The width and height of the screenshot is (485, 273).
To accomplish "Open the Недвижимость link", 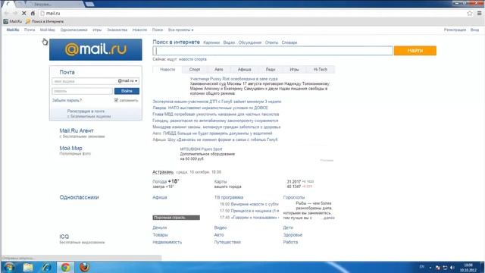I will click(x=167, y=242).
